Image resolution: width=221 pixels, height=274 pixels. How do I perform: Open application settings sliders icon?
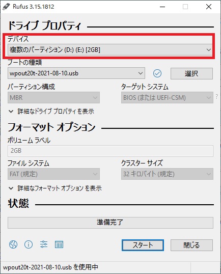point(44,244)
